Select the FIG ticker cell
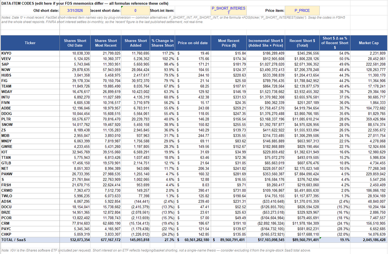The image size is (388, 254). coord(30,81)
